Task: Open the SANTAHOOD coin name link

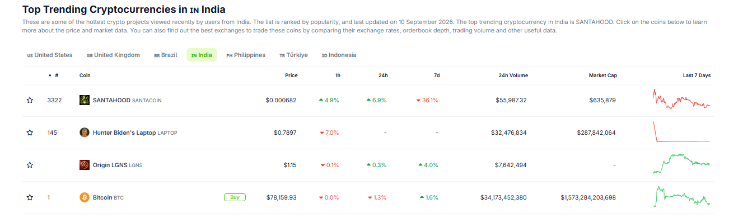Action: tap(111, 101)
